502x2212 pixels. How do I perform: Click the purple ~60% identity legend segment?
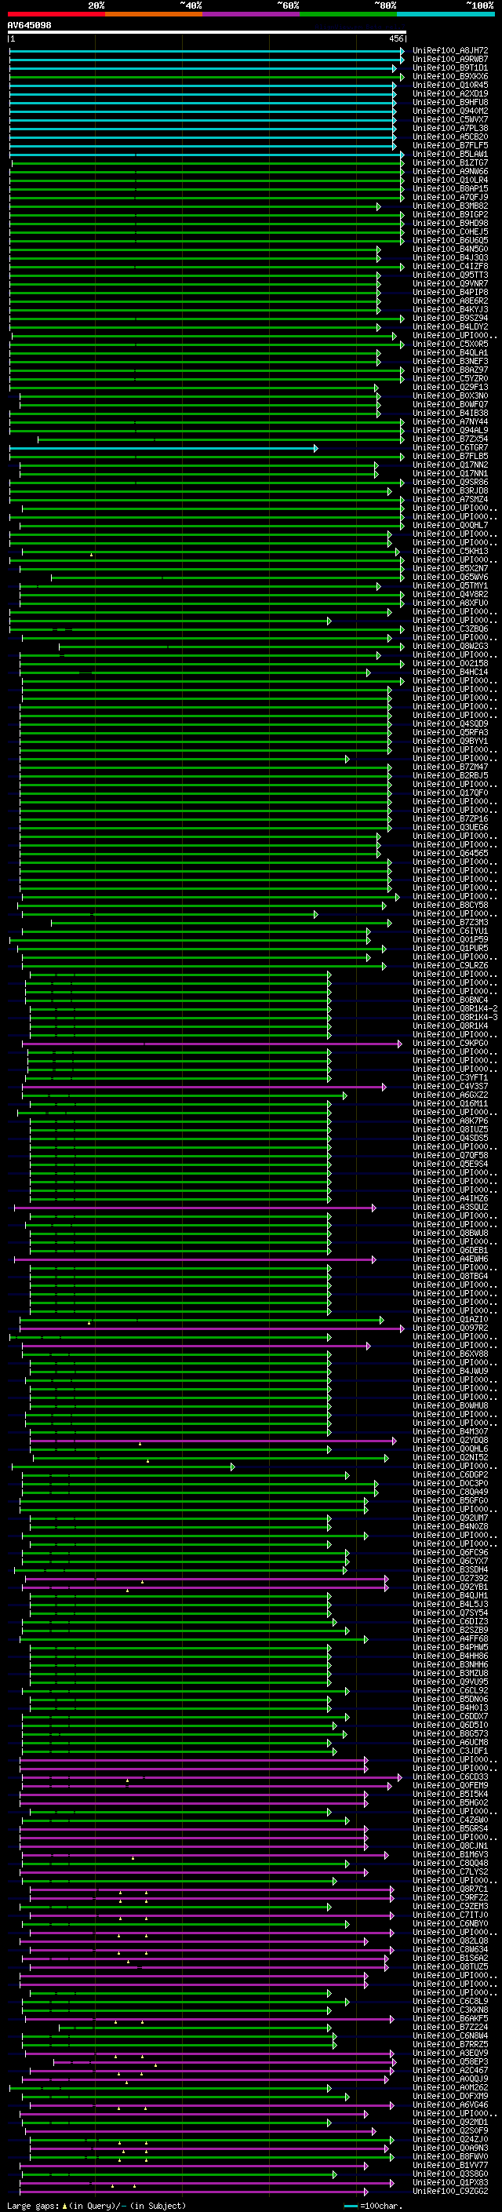coord(250,14)
